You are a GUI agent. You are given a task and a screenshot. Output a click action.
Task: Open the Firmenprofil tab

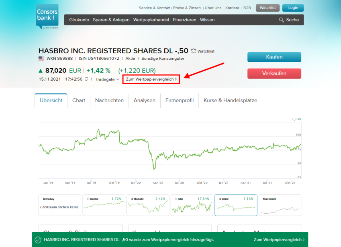(180, 101)
